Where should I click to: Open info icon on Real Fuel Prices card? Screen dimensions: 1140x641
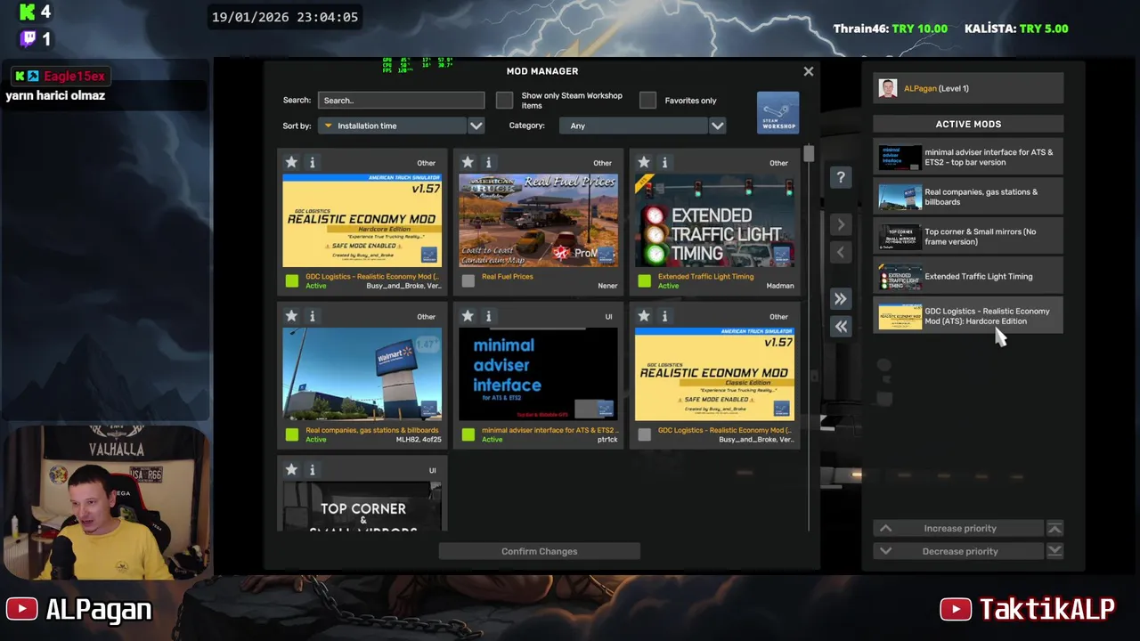coord(488,162)
